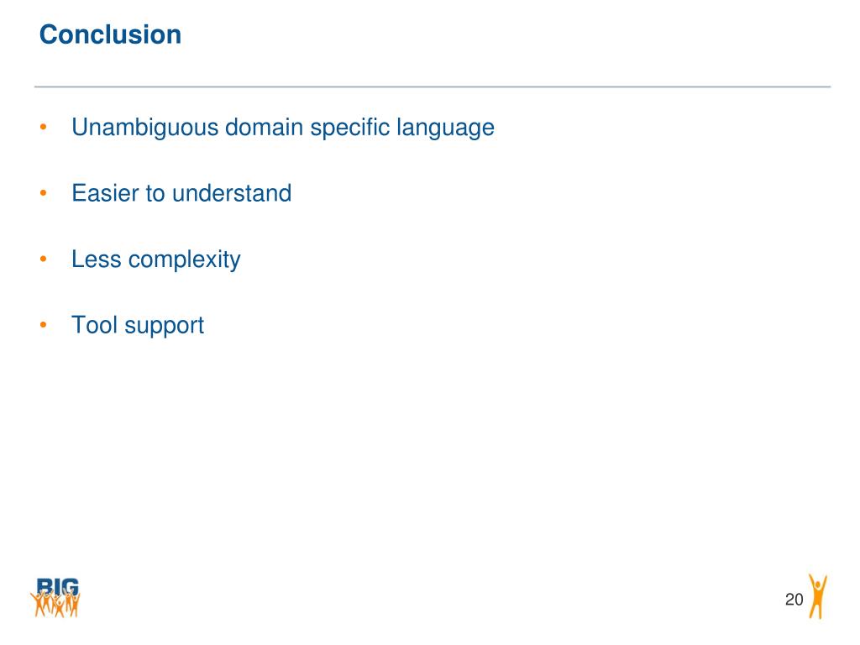The width and height of the screenshot is (860, 645).
Task: Click the word specific in first bullet
Action: coord(350,128)
